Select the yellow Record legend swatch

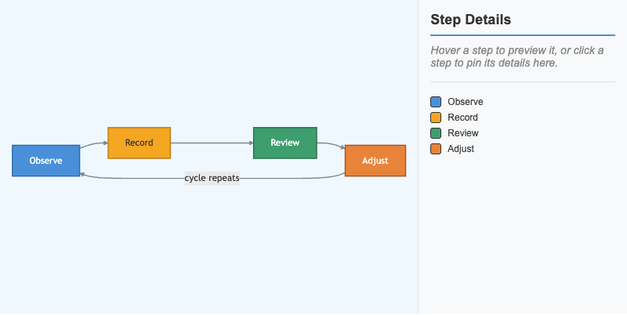[x=436, y=118]
